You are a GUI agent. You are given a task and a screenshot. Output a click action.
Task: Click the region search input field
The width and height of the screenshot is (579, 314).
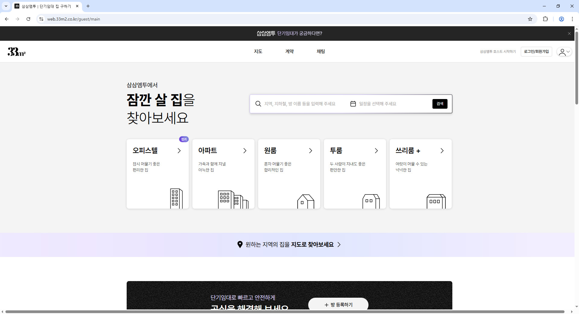click(302, 104)
